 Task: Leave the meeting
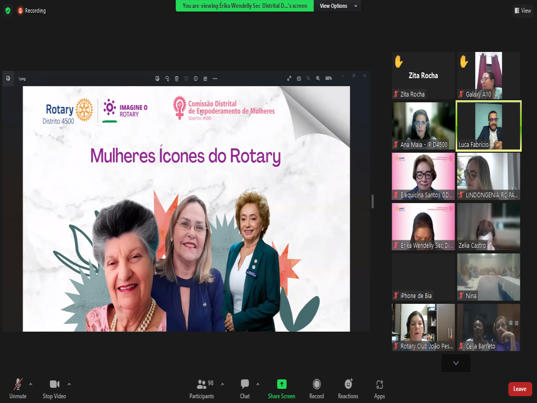coord(520,389)
